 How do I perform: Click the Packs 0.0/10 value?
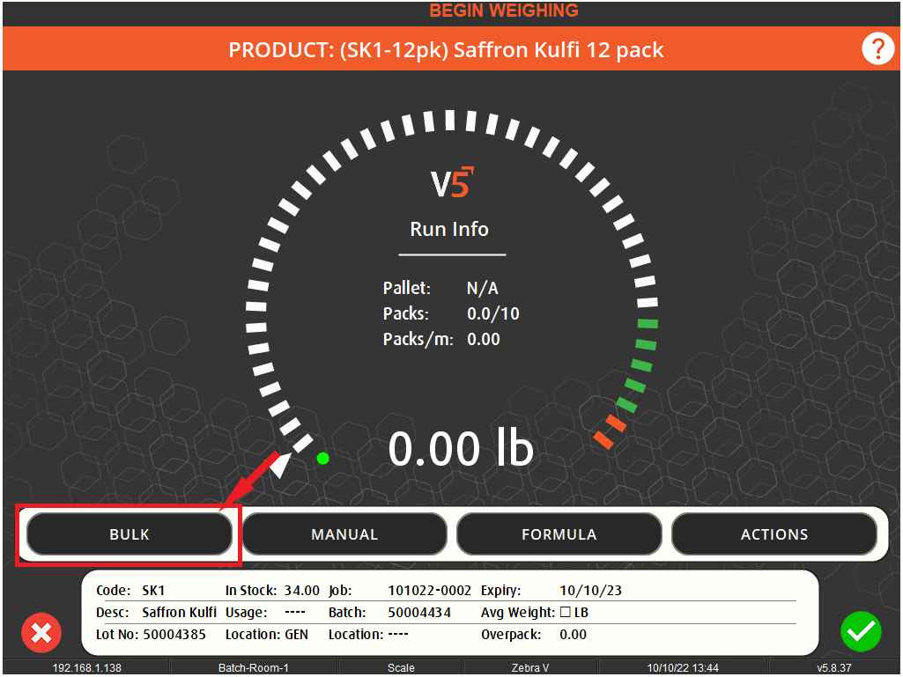(493, 313)
